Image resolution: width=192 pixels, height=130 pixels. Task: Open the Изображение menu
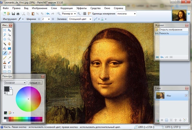click(40, 8)
